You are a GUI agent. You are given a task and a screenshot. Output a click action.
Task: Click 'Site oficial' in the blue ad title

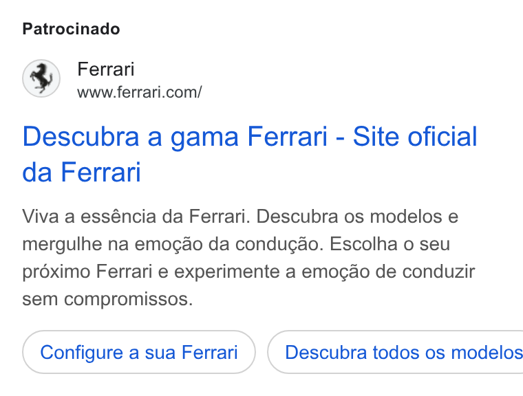415,136
